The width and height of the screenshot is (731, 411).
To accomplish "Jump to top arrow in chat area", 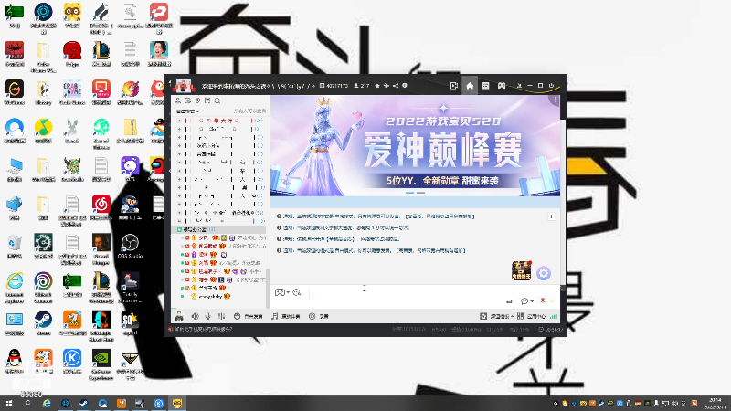I will click(551, 216).
